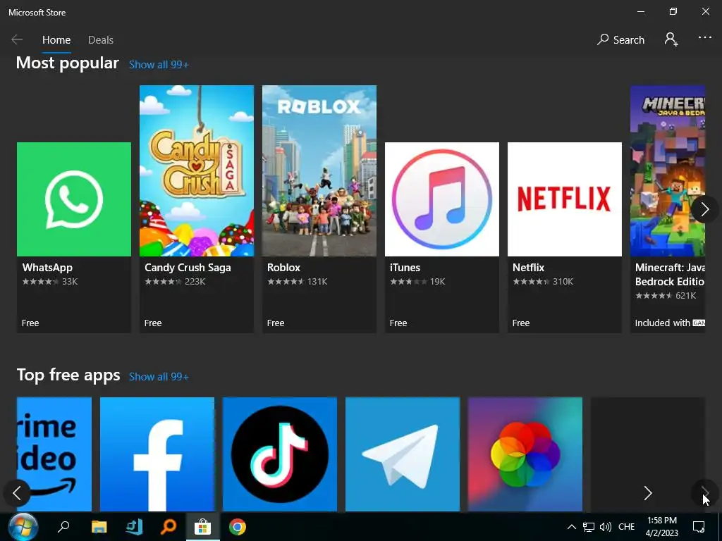The height and width of the screenshot is (541, 722).
Task: Go back with the back arrow
Action: pyautogui.click(x=17, y=39)
